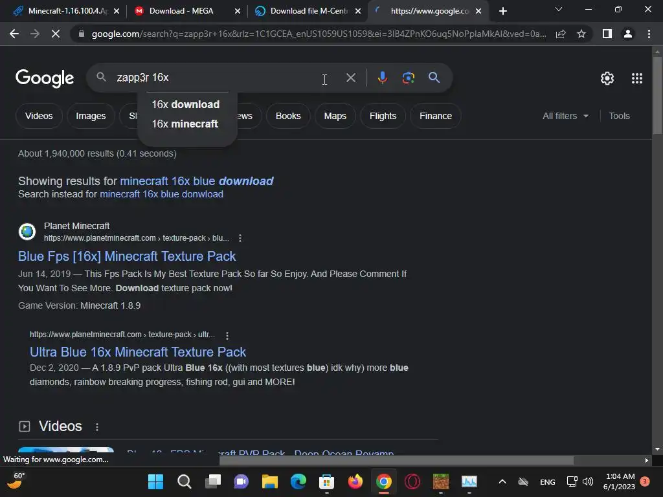Open options for Ultra Blue result

227,336
